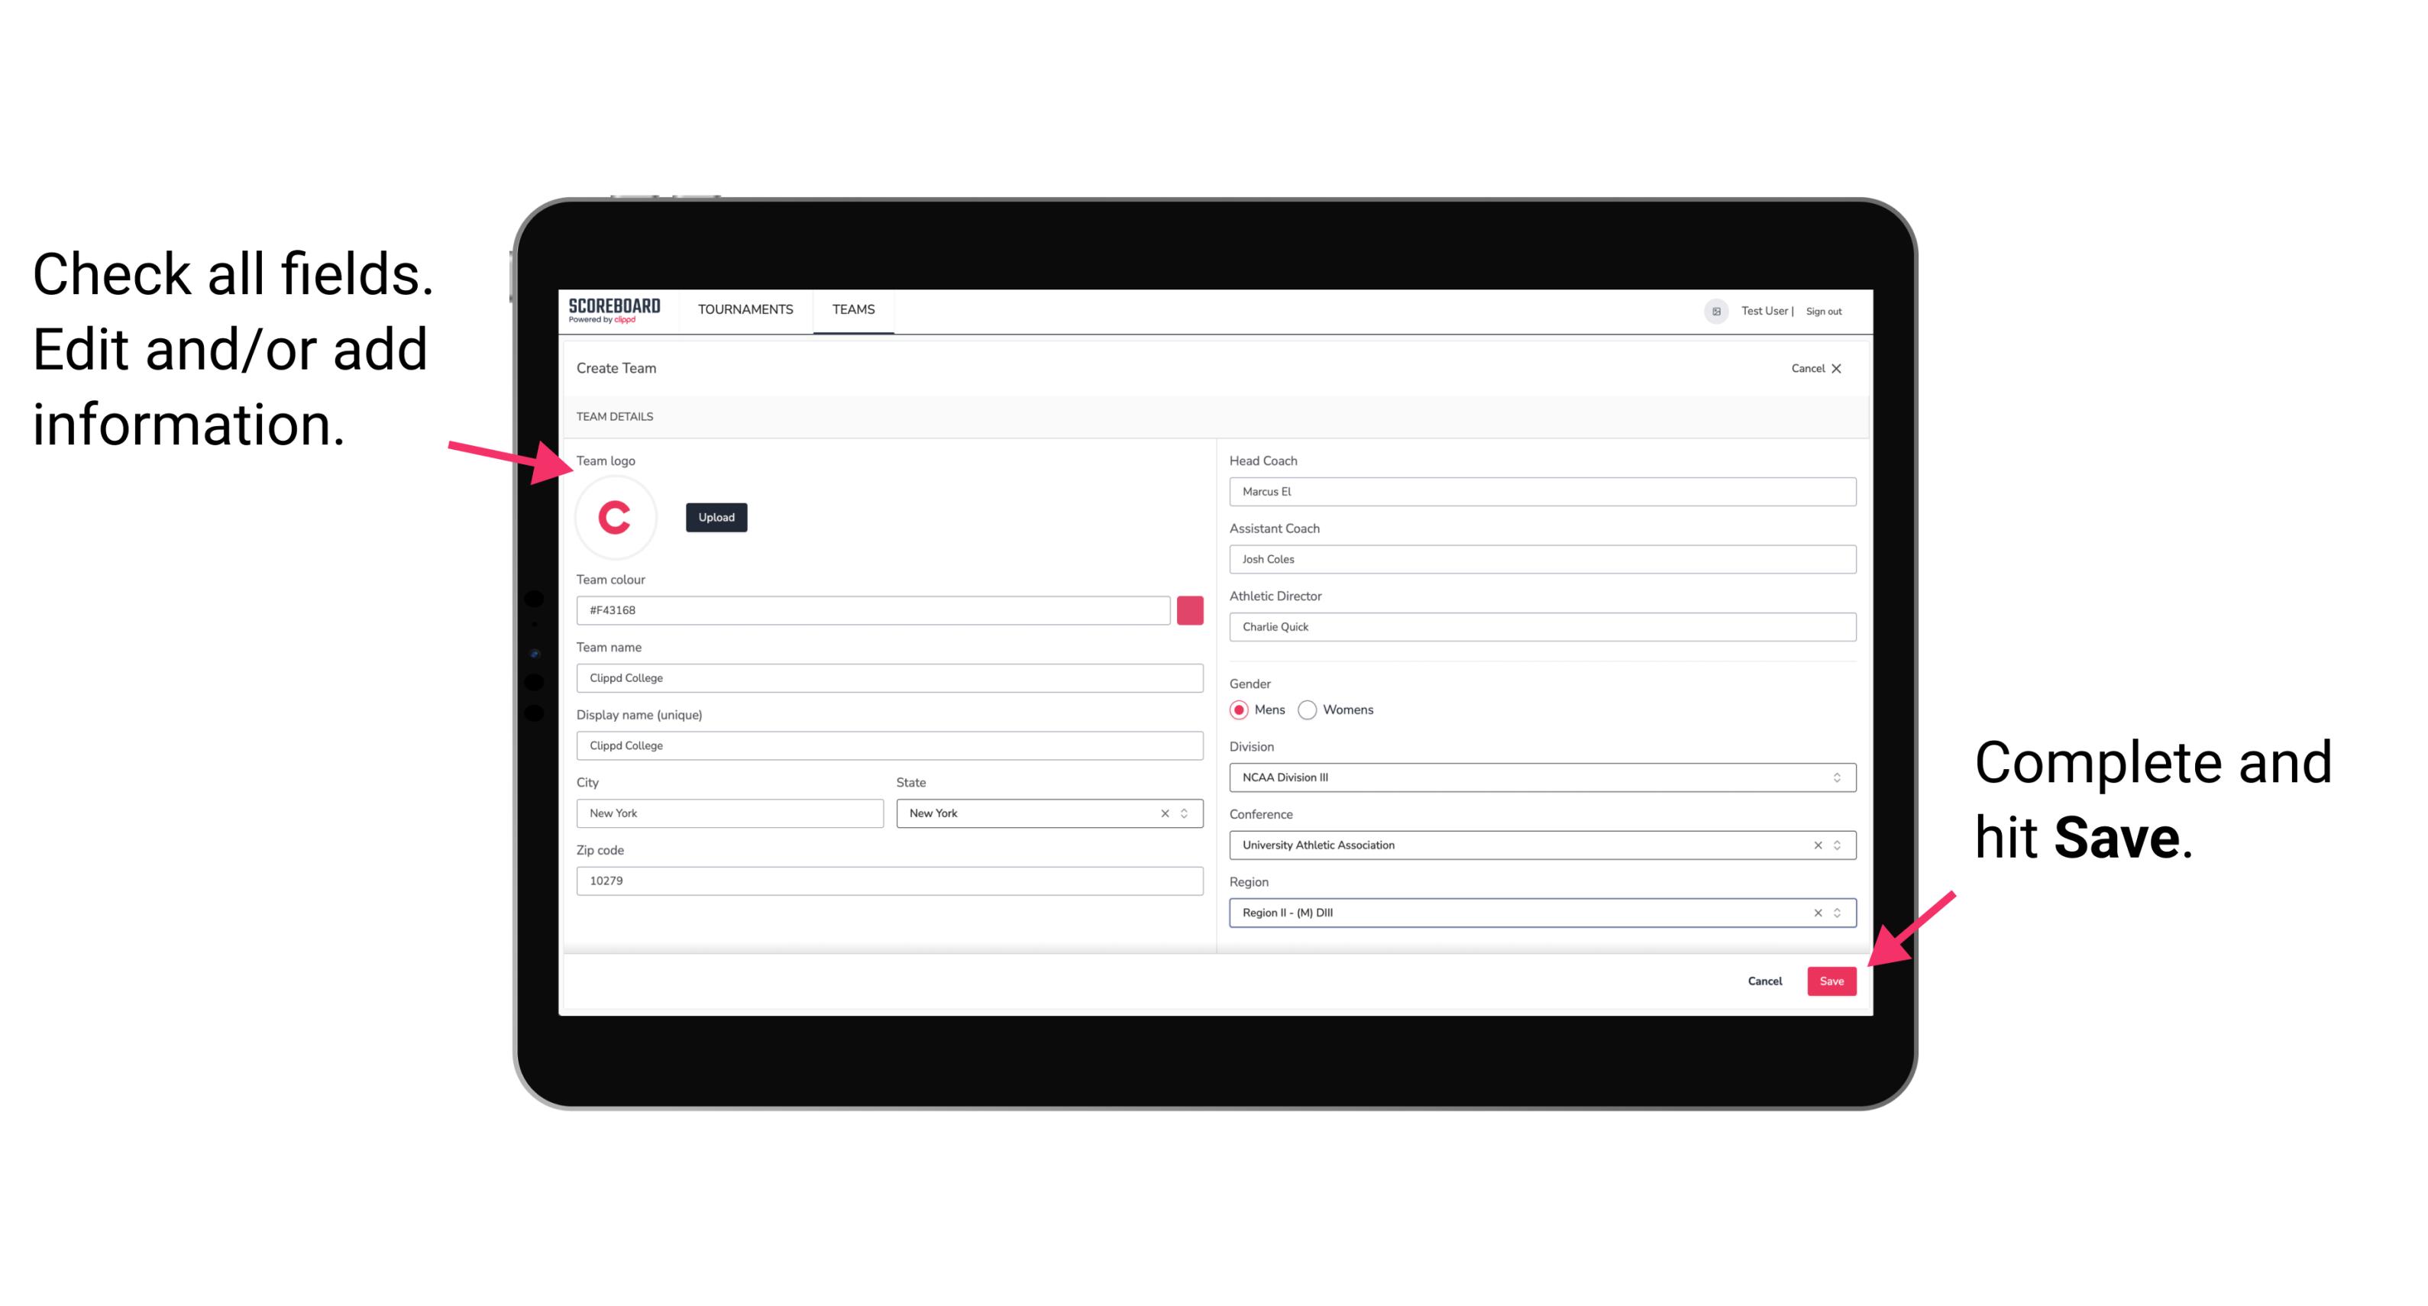Click the X icon to clear State field
The height and width of the screenshot is (1306, 2428).
point(1164,812)
